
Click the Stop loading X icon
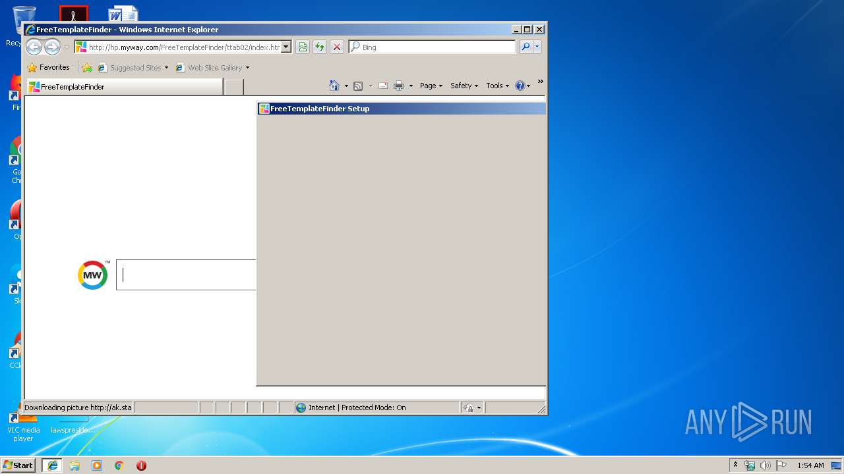pos(337,47)
